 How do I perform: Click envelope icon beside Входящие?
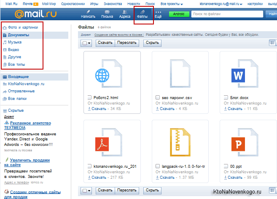[x=5, y=77]
